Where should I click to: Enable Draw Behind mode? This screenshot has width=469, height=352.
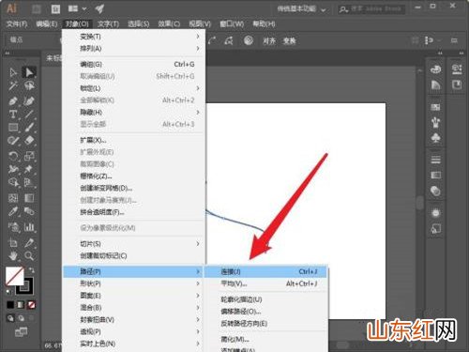[21, 318]
